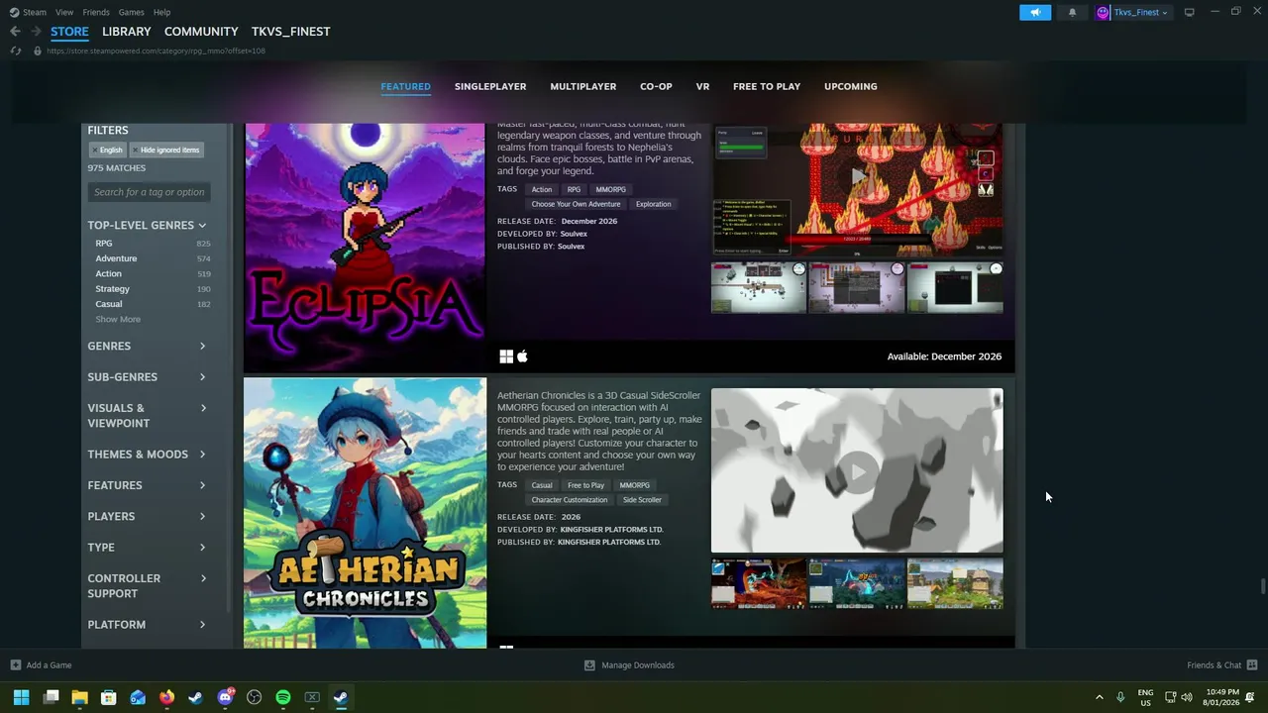Viewport: 1268px width, 713px height.
Task: Click the Tkvs_Finest profile avatar
Action: 1103,12
